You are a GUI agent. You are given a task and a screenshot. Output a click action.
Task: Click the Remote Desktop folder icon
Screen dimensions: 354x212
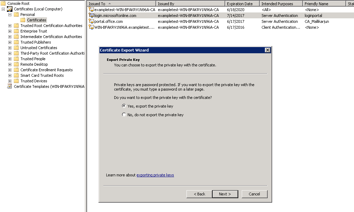tap(16, 64)
